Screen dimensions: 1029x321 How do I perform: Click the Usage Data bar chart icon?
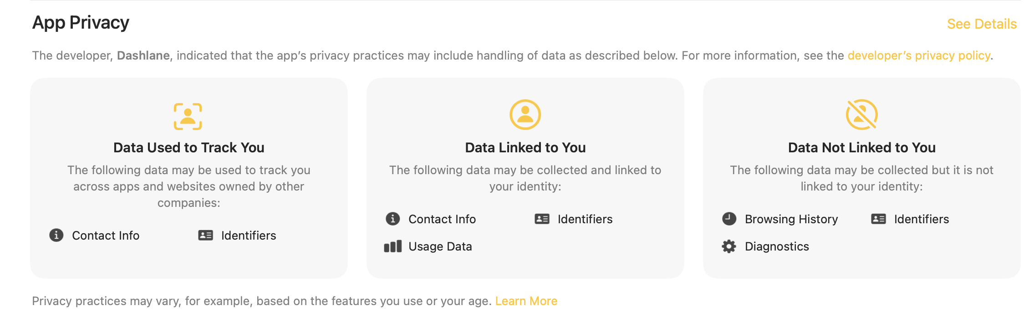point(392,246)
